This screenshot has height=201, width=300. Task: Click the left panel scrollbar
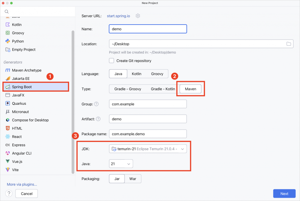coord(73,102)
